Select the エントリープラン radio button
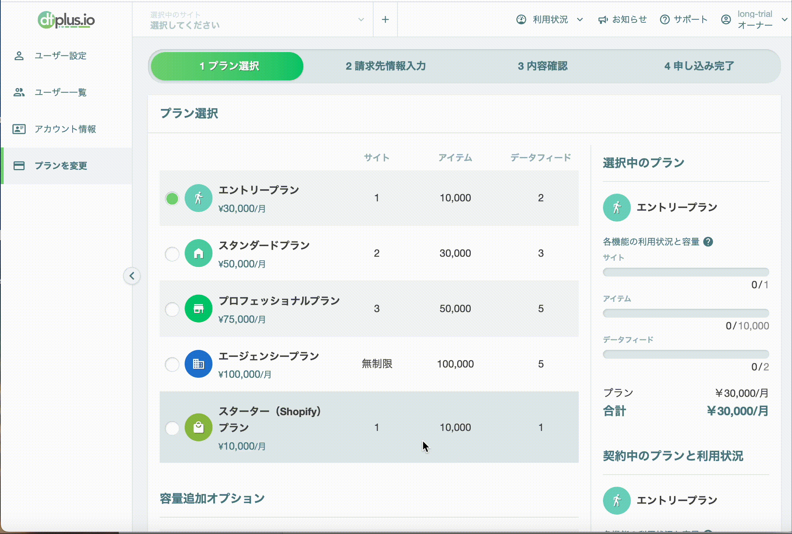This screenshot has width=792, height=534. [172, 198]
